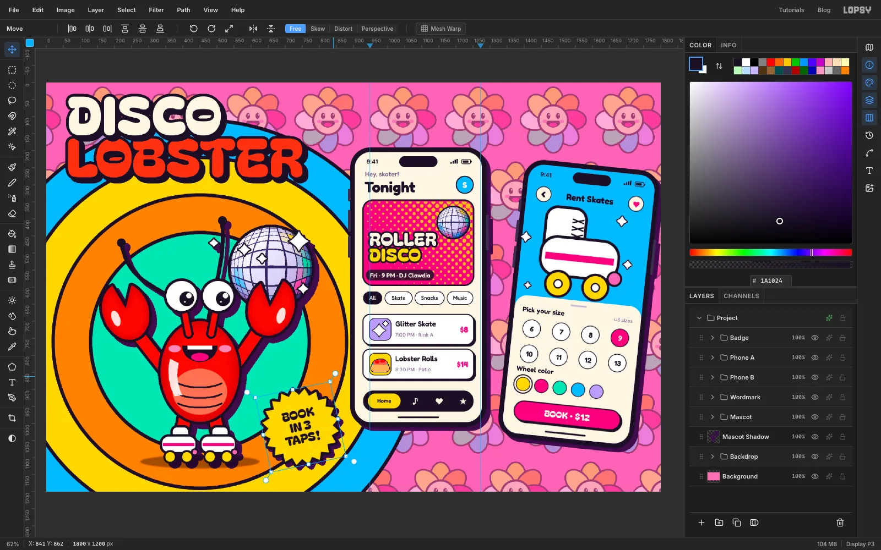Switch to the Info tab

[728, 45]
